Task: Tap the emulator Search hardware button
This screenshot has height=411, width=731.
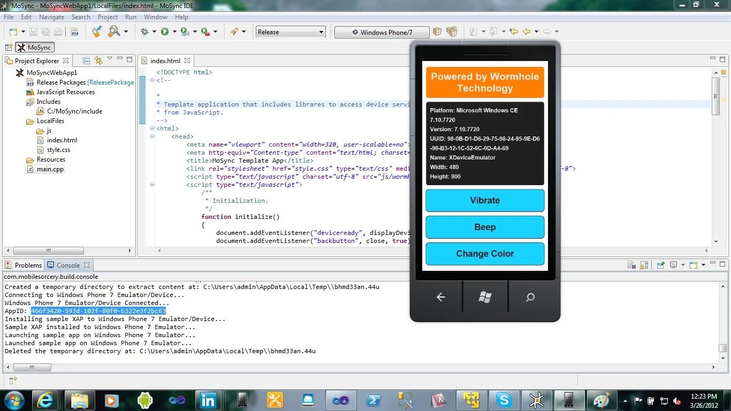Action: 530,297
